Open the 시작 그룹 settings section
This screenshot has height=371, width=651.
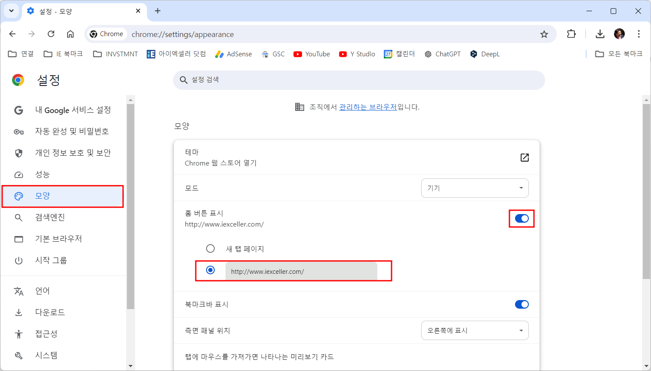pos(63,261)
